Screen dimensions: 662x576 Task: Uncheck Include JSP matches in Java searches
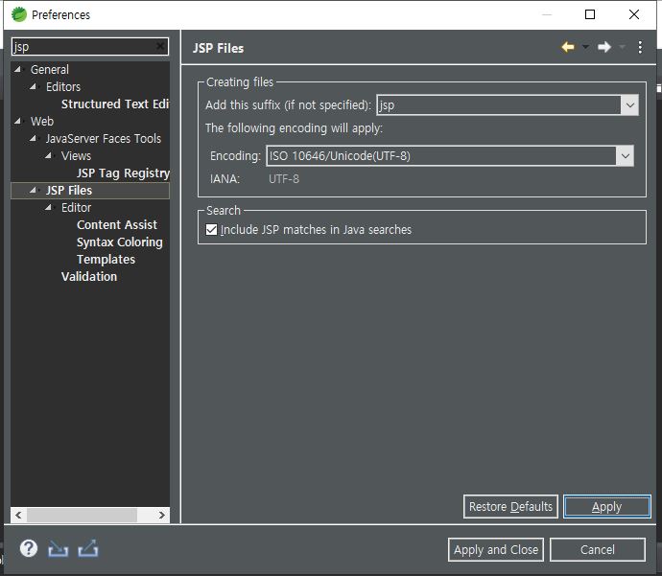pyautogui.click(x=212, y=230)
